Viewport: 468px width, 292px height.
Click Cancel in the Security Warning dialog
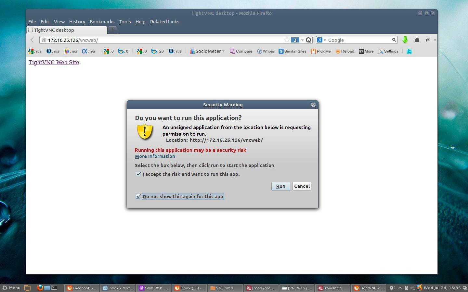(302, 186)
